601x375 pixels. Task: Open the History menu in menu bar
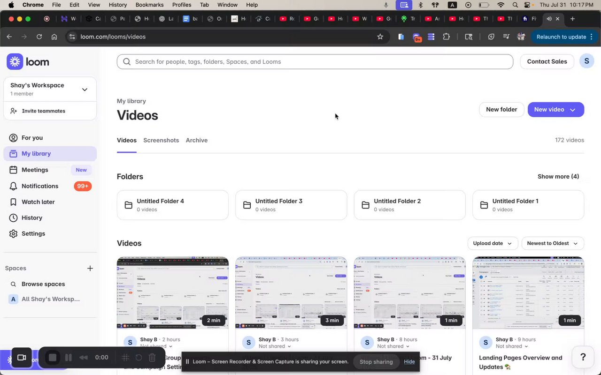(118, 5)
